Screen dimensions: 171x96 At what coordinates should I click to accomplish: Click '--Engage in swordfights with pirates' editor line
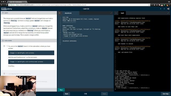point(75,36)
